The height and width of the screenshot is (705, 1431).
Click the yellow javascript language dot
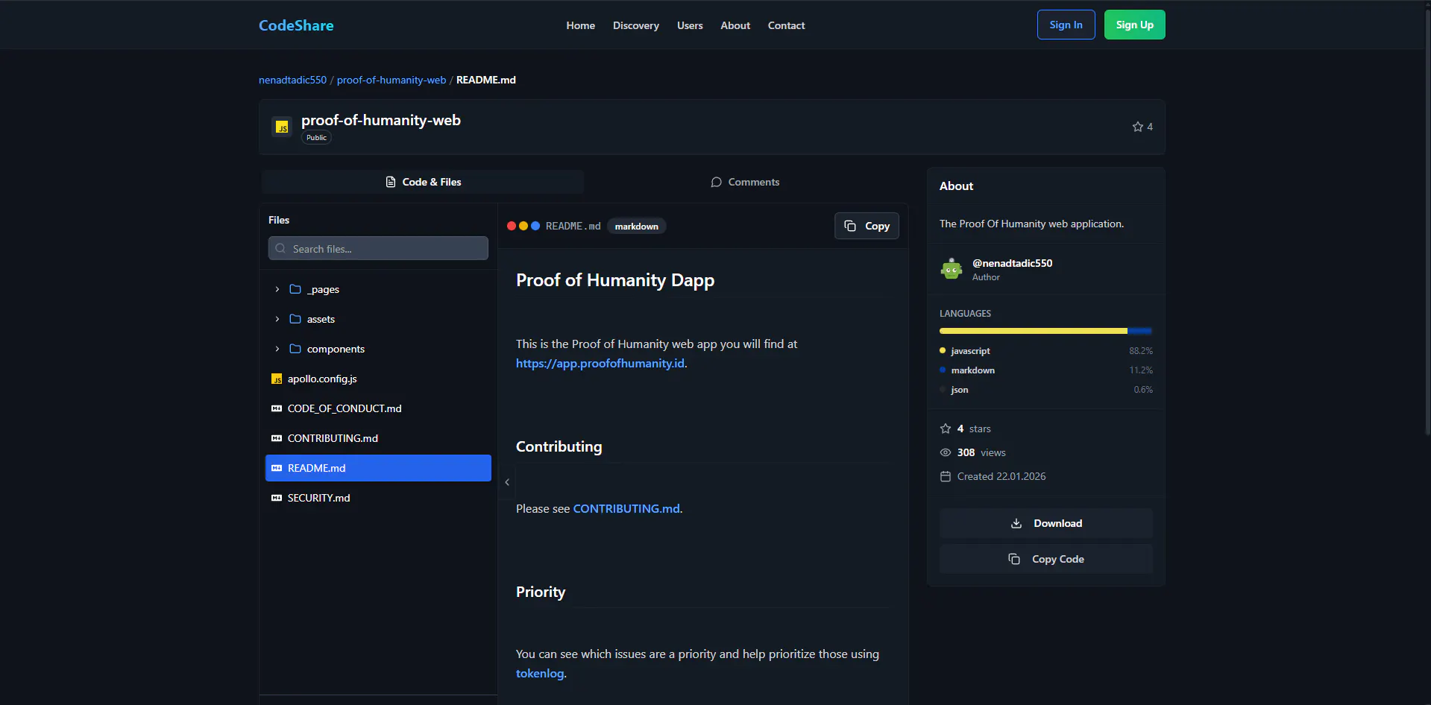(x=943, y=350)
